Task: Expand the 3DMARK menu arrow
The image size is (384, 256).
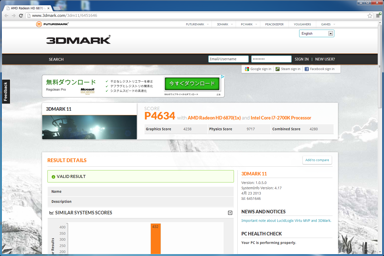Action: tap(232, 24)
